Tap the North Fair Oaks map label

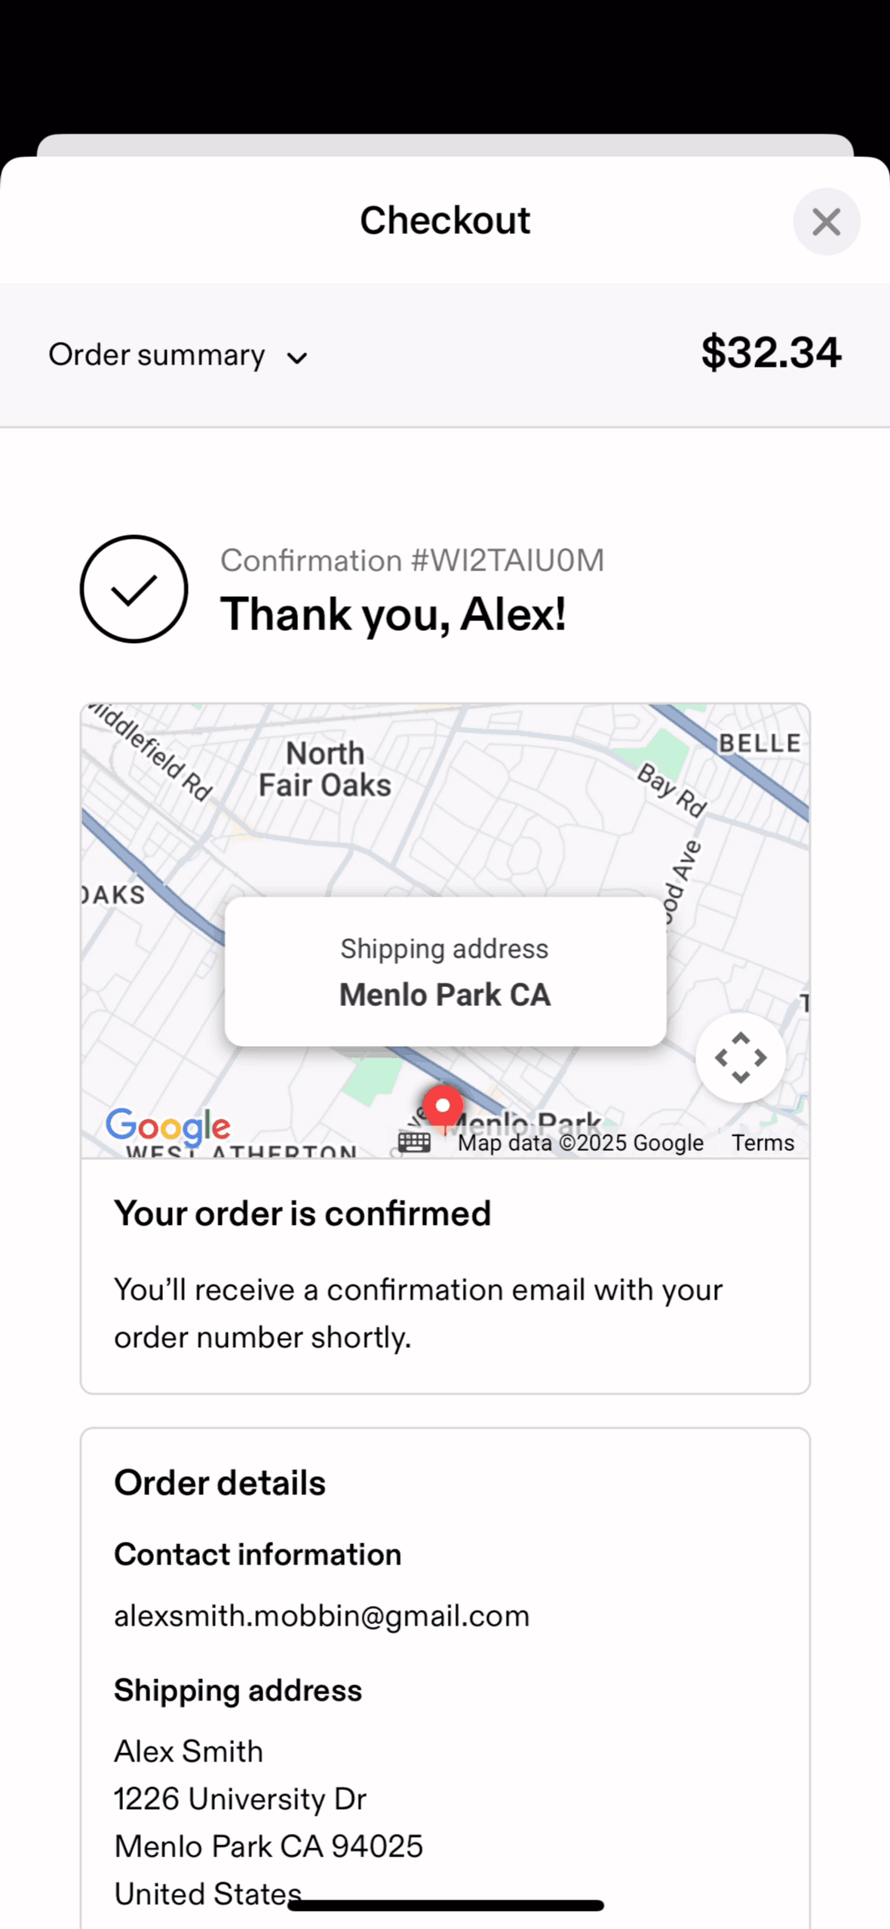pos(325,769)
